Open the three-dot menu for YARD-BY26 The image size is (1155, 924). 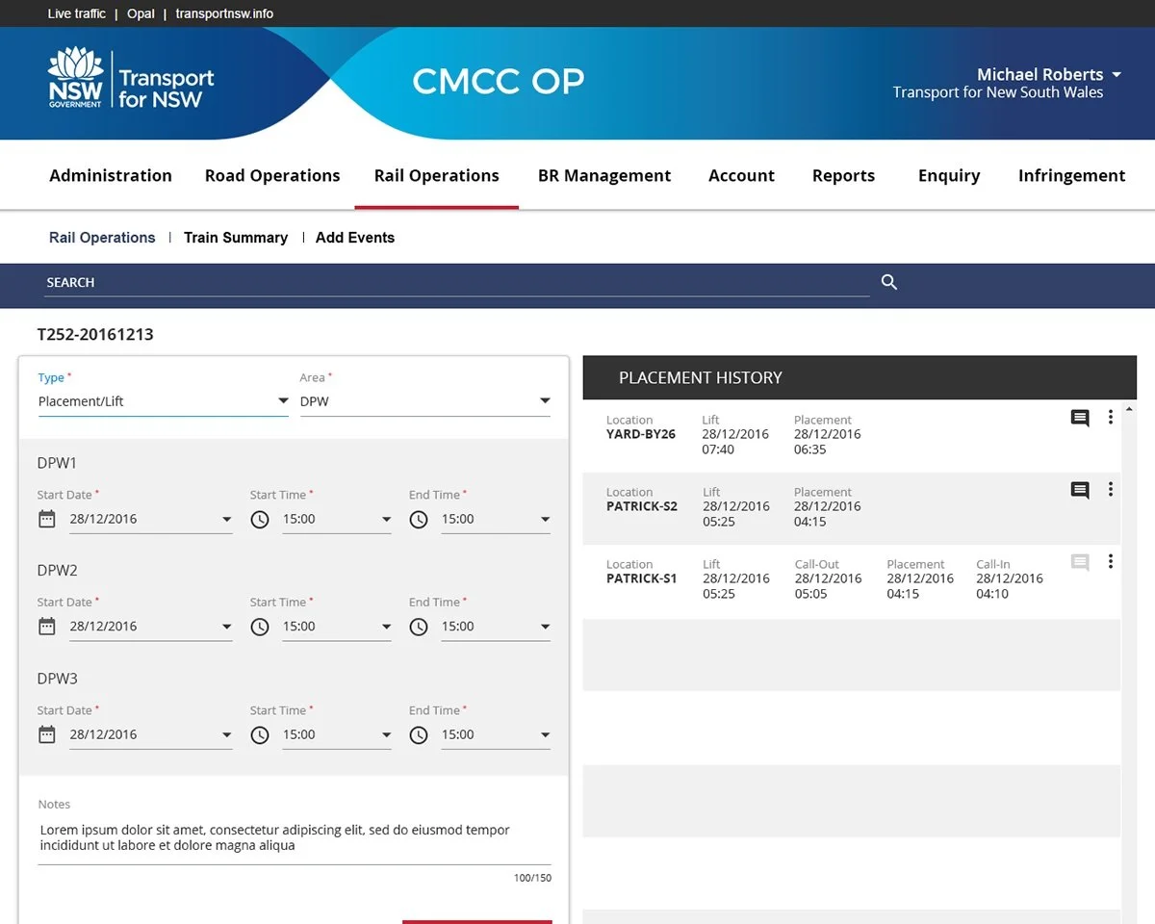coord(1111,417)
